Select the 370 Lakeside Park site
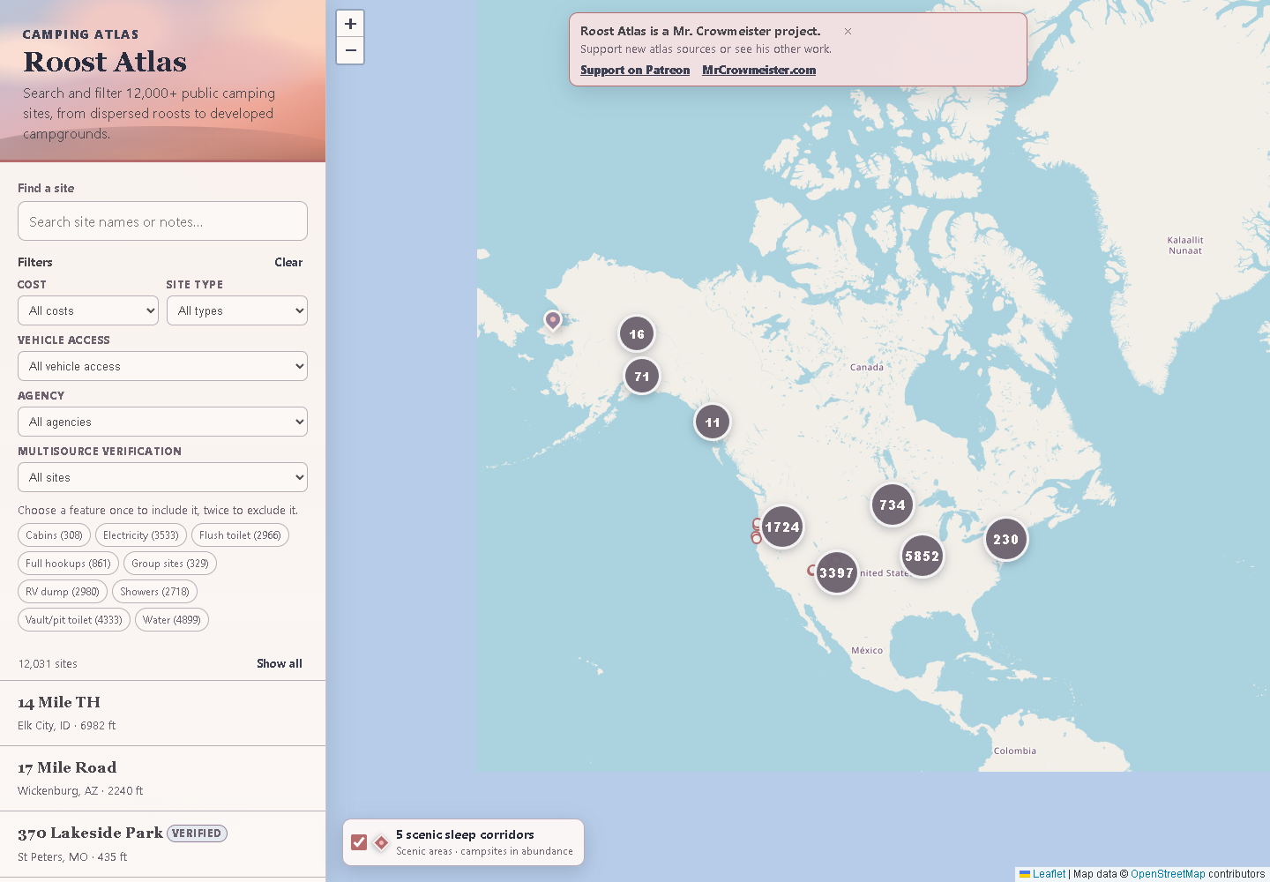This screenshot has width=1270, height=882. coord(162,844)
